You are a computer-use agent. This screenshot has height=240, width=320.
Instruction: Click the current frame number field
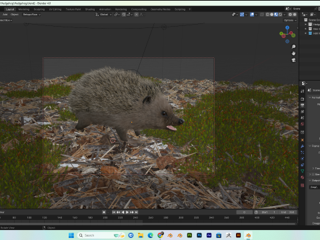[x=244, y=212]
